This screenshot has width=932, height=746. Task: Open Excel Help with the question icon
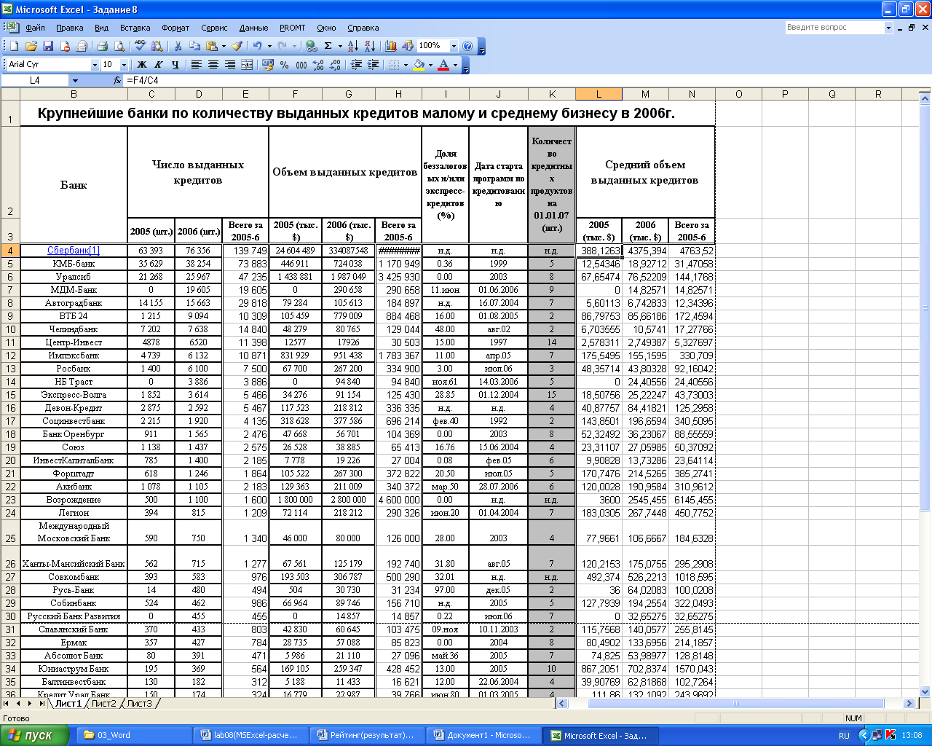[x=467, y=46]
